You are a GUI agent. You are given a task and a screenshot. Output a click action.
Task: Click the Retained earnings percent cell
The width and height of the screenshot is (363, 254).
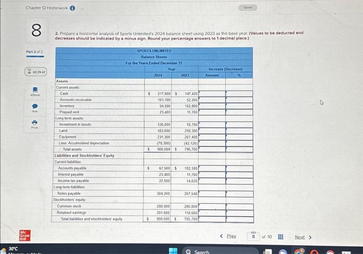pos(240,213)
